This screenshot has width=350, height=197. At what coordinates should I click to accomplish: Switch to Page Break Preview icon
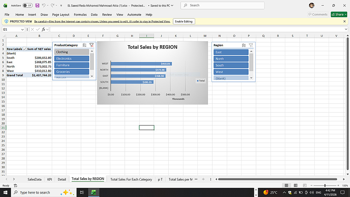coord(305,185)
